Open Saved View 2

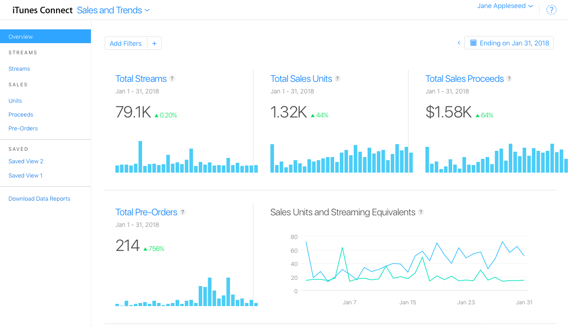[x=26, y=161]
